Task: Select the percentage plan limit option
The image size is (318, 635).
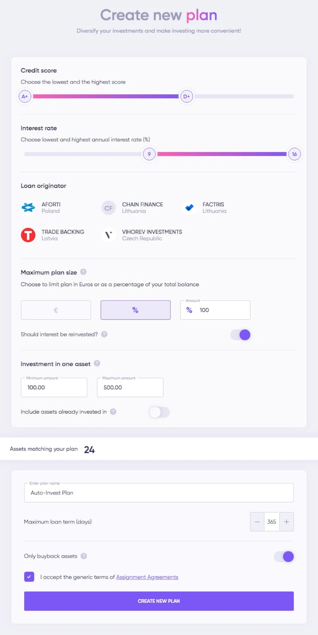Action: 136,310
